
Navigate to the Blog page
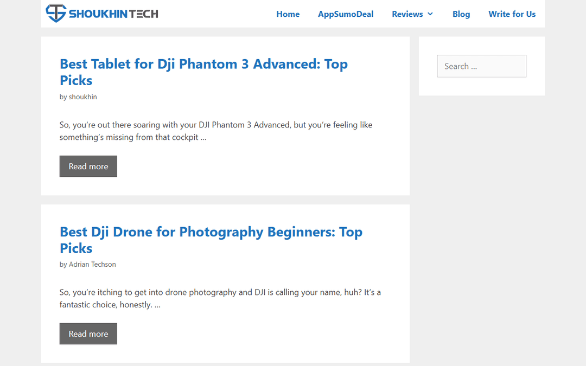[x=461, y=14]
